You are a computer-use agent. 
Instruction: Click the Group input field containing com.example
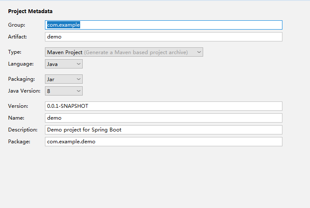(x=164, y=25)
